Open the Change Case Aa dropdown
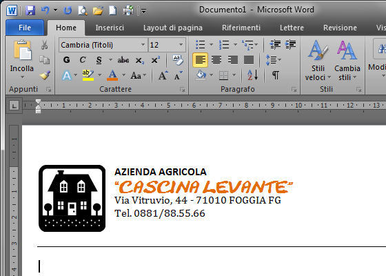 click(138, 75)
